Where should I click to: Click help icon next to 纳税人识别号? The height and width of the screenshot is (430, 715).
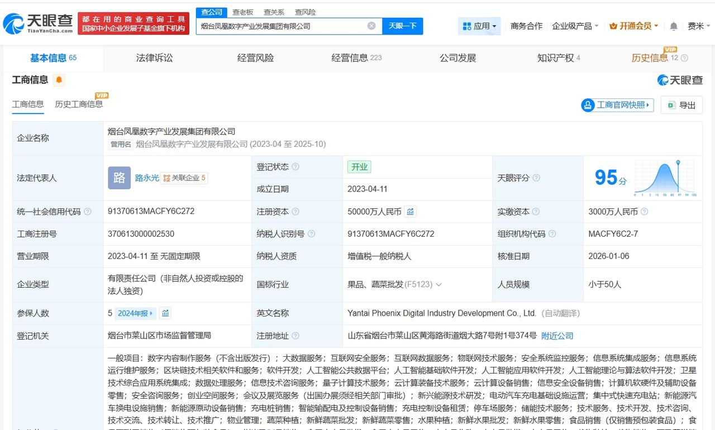(311, 234)
